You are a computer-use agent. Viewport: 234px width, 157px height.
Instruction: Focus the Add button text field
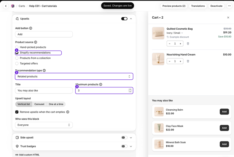coord(44,34)
